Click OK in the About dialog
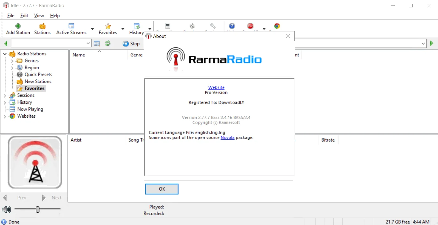The image size is (438, 225). point(162,189)
